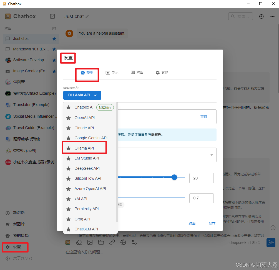Screen dimensions: 279x270
Task: Edit the value field showing 20
Action: (202, 178)
